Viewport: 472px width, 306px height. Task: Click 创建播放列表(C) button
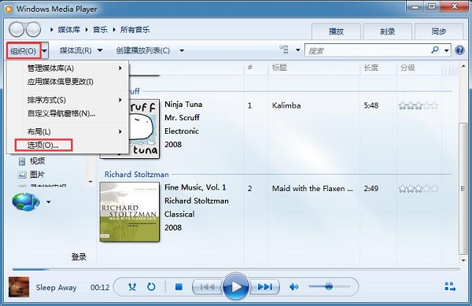coord(143,50)
